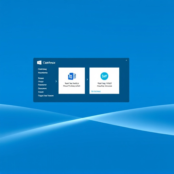Collapse the panel with the top-right caret

tap(126, 60)
